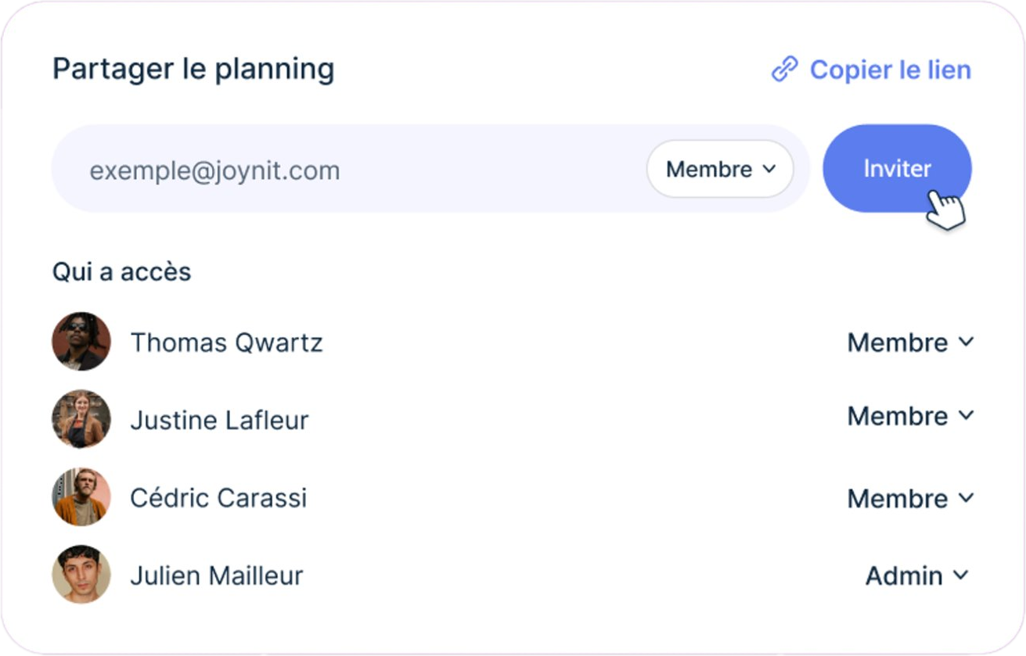Viewport: 1026px width, 656px height.
Task: Click the Partager le planning title
Action: coord(193,69)
